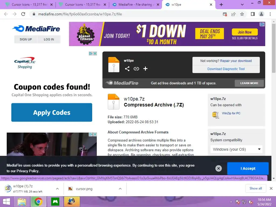Click the MediaFire logo
This screenshot has height=207, width=276.
36,29
